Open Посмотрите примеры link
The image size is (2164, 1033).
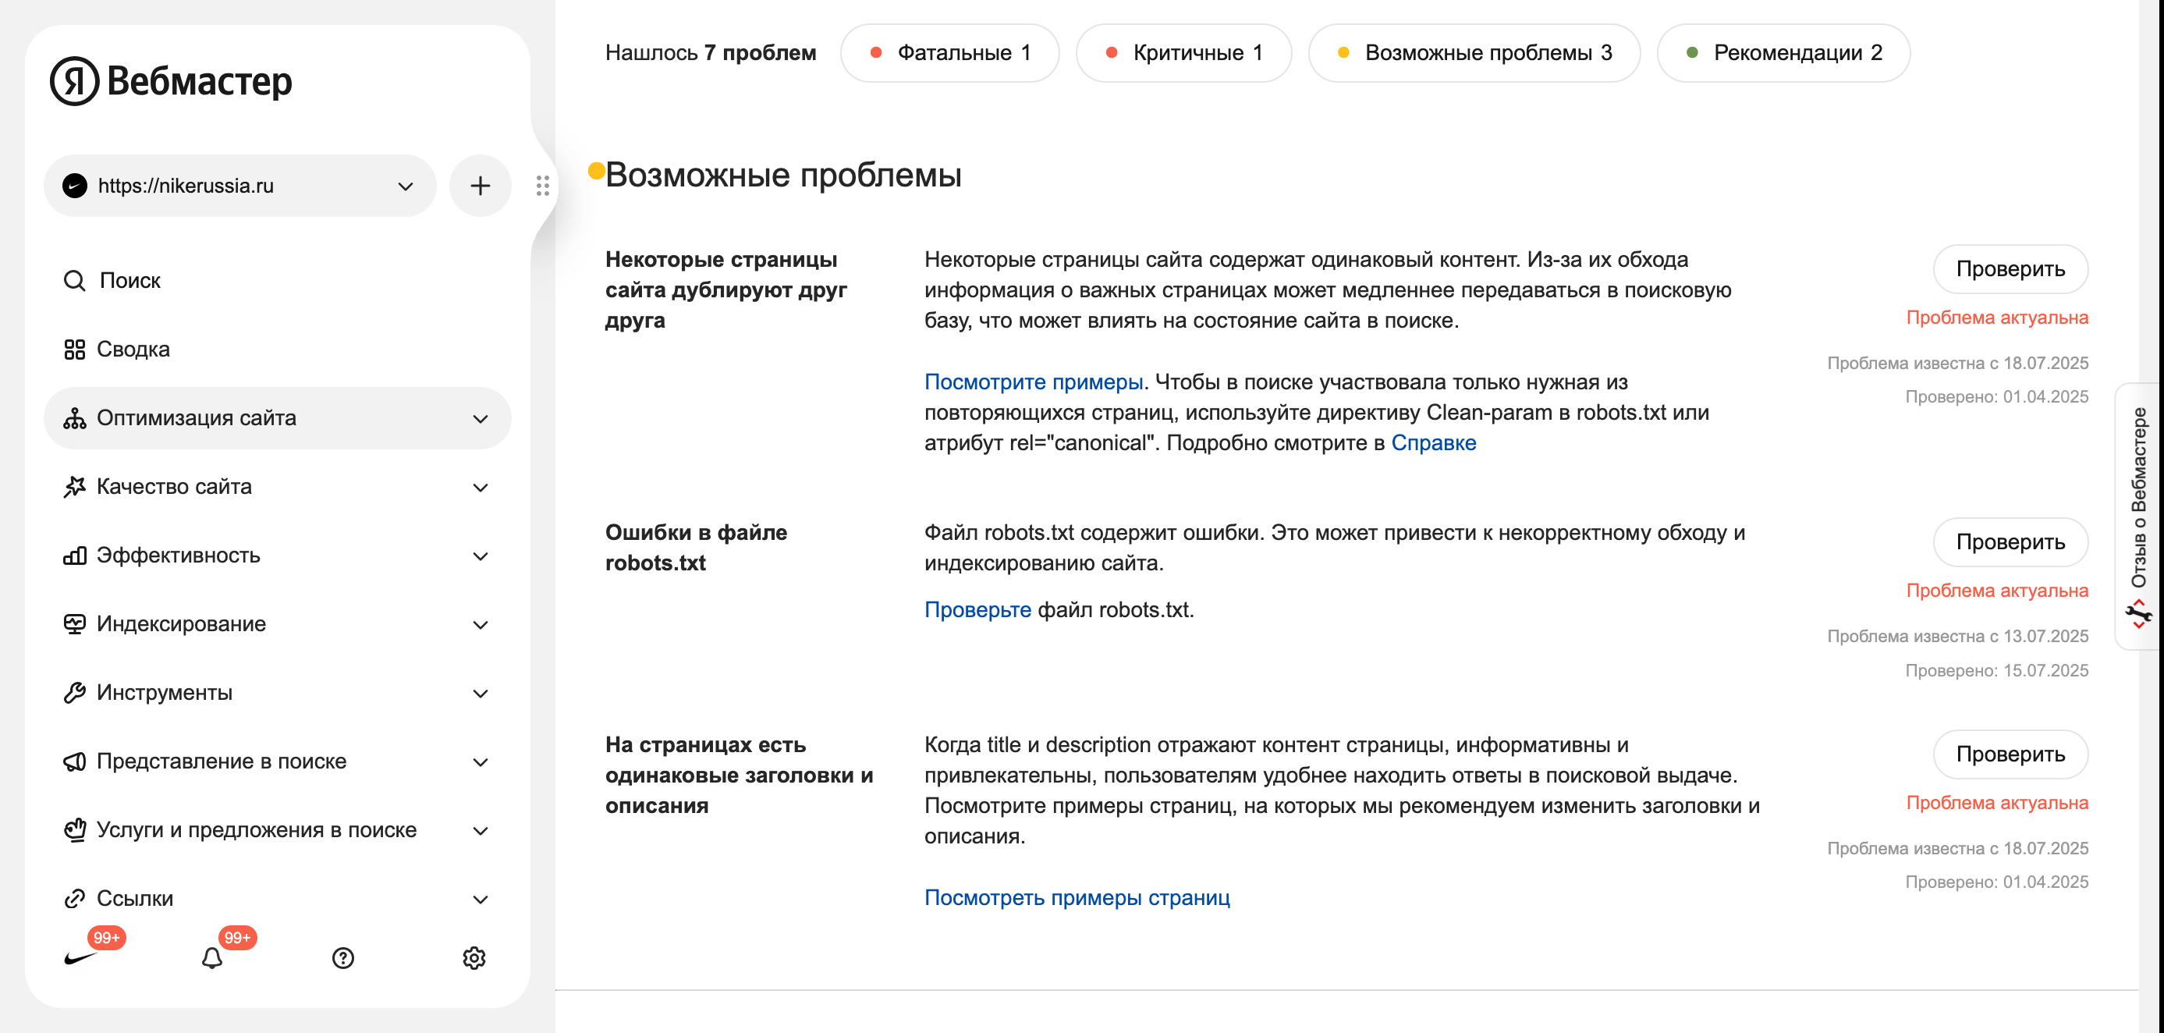click(1034, 382)
